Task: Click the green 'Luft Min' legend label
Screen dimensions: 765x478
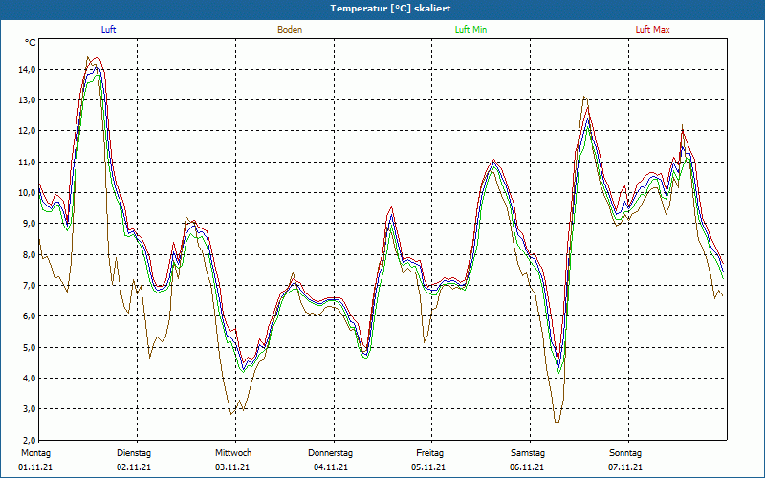Action: click(x=470, y=30)
